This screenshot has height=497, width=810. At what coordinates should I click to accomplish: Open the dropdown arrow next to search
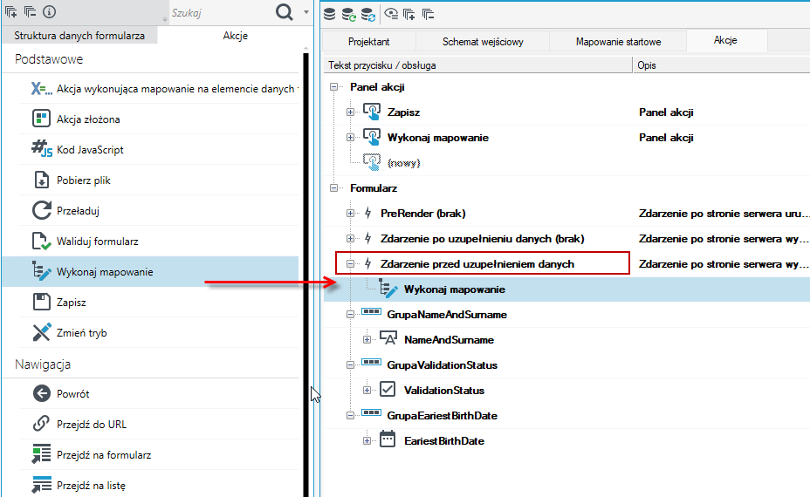coord(306,12)
